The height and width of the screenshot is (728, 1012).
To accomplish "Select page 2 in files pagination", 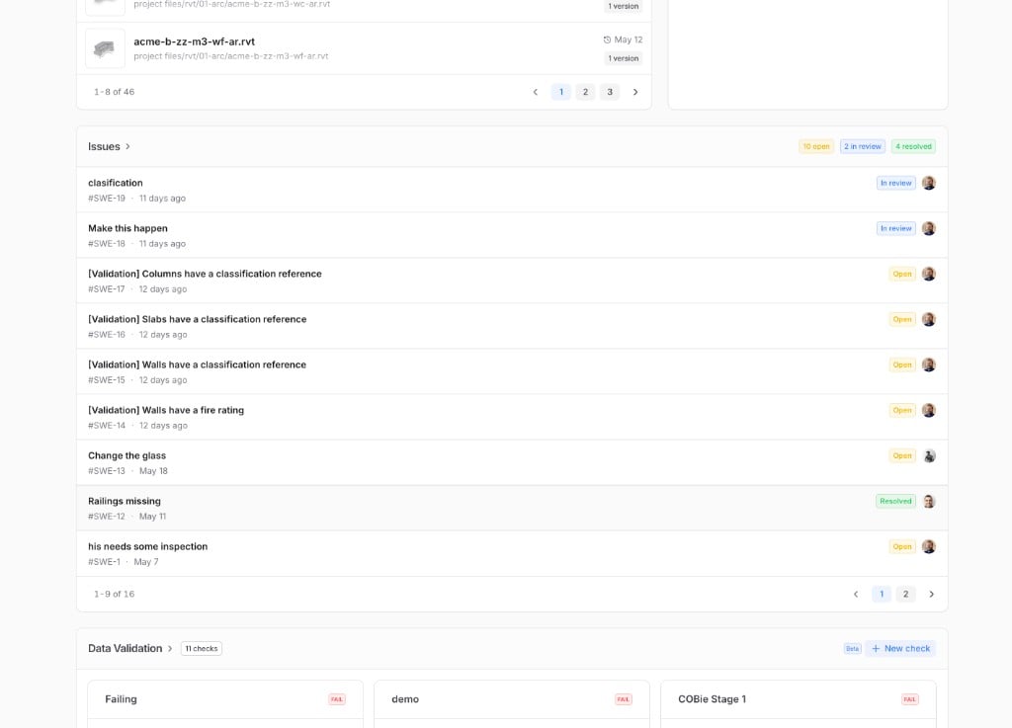I will (585, 92).
